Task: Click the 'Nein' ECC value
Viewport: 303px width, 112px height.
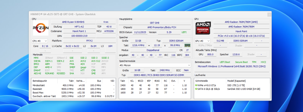Action: click(x=186, y=70)
